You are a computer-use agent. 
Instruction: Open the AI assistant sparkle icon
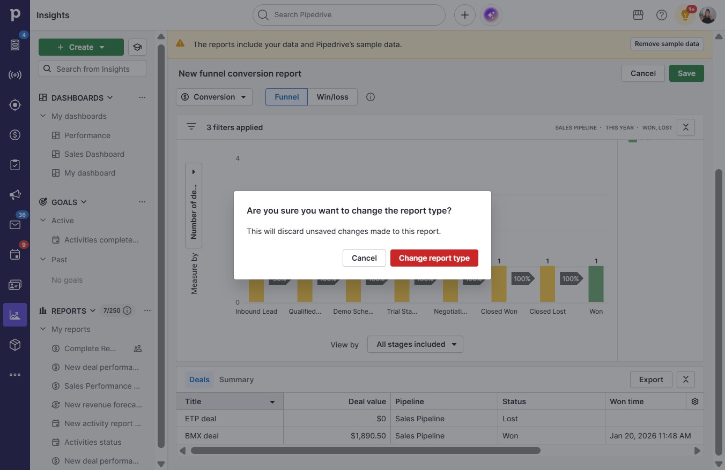[491, 15]
